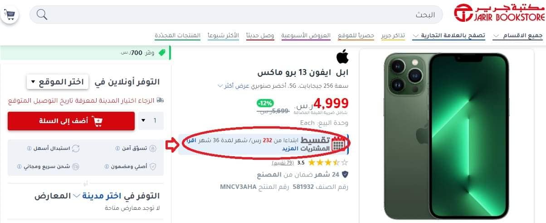Screen dimensions: 546x223
Task: Open the shopping cart icon
Action: pos(10,15)
